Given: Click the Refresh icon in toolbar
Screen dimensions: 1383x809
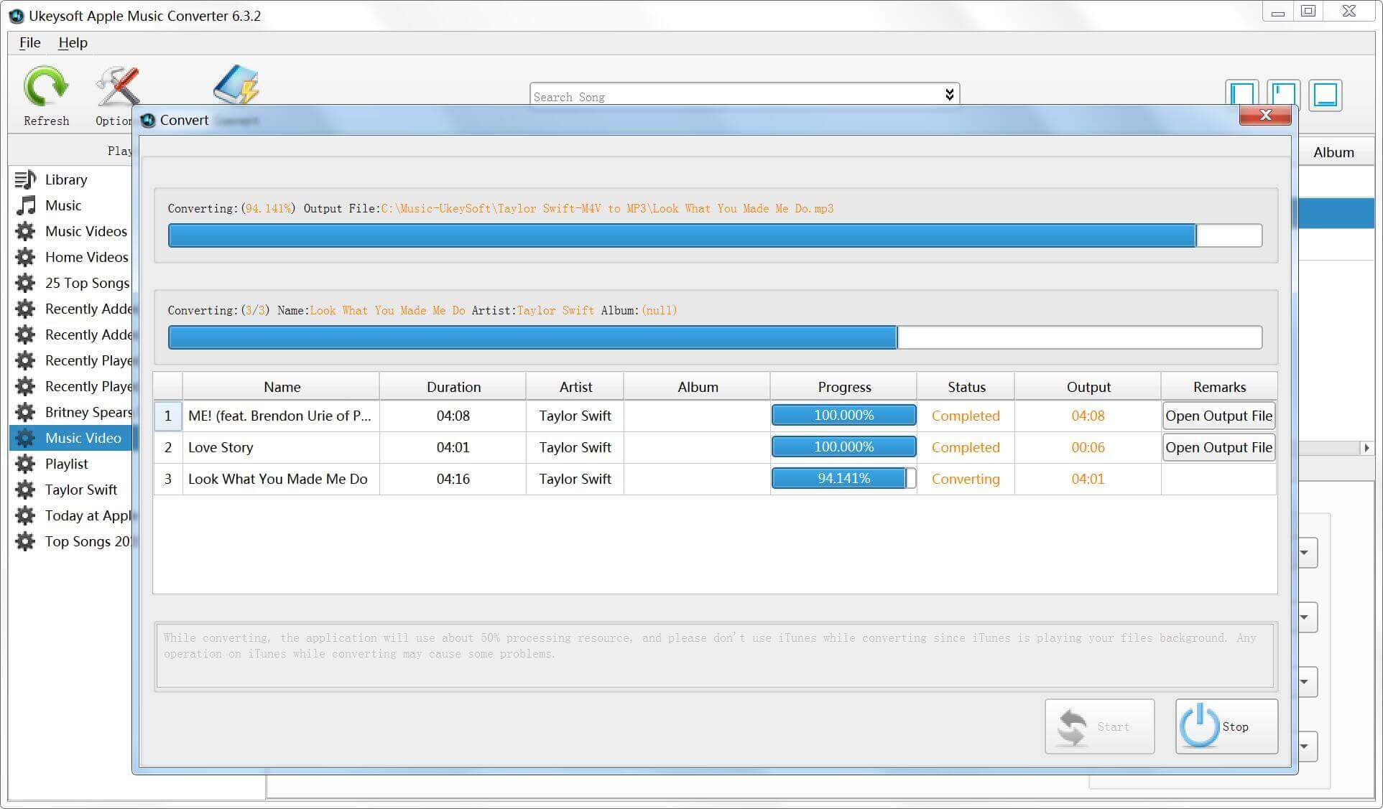Looking at the screenshot, I should coord(45,87).
